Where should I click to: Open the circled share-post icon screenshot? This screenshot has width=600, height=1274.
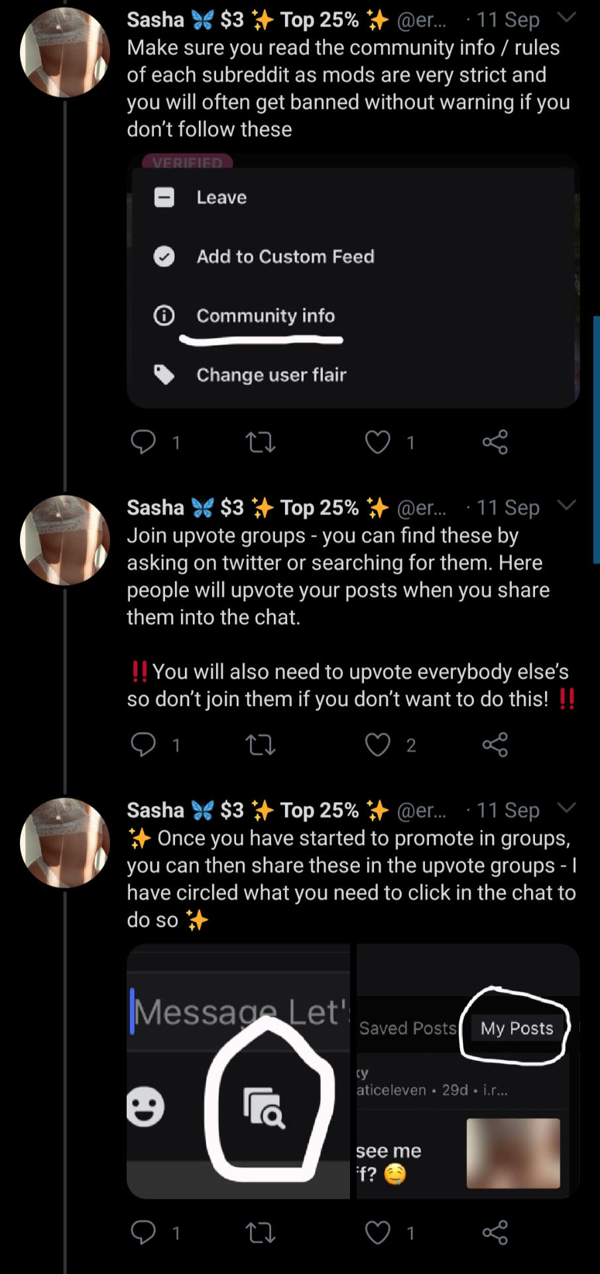pos(239,1071)
